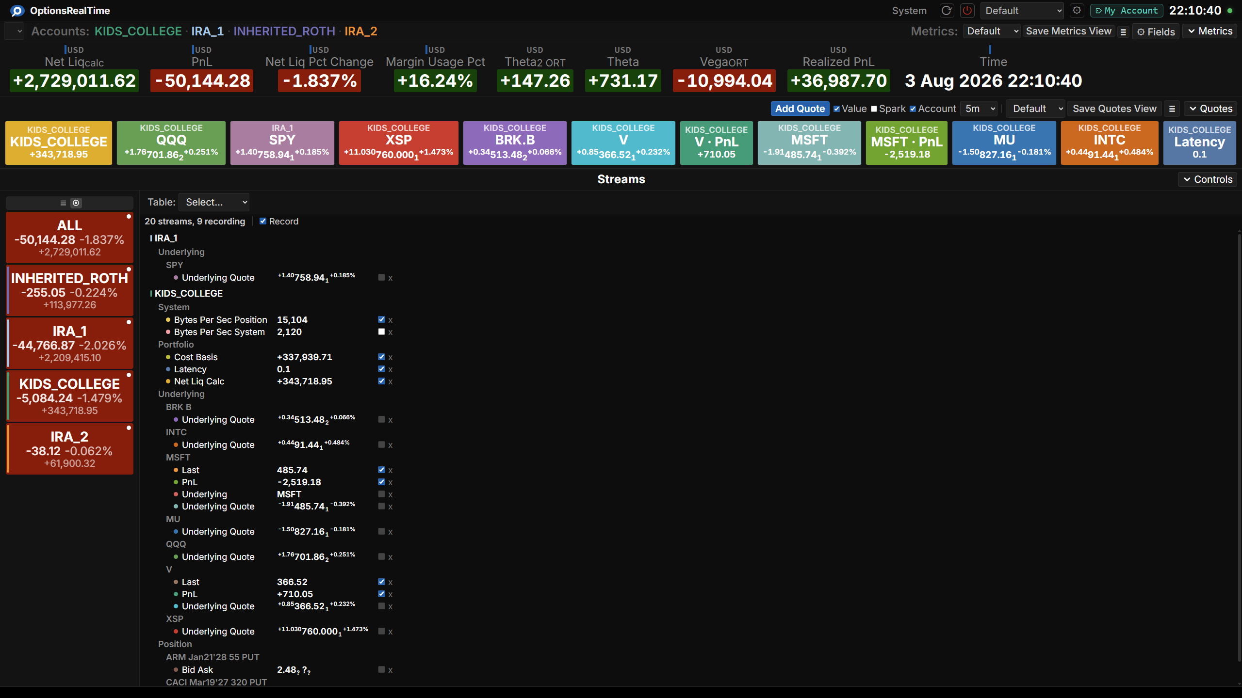1242x698 pixels.
Task: Open the ALL accounts summary card
Action: (x=69, y=238)
